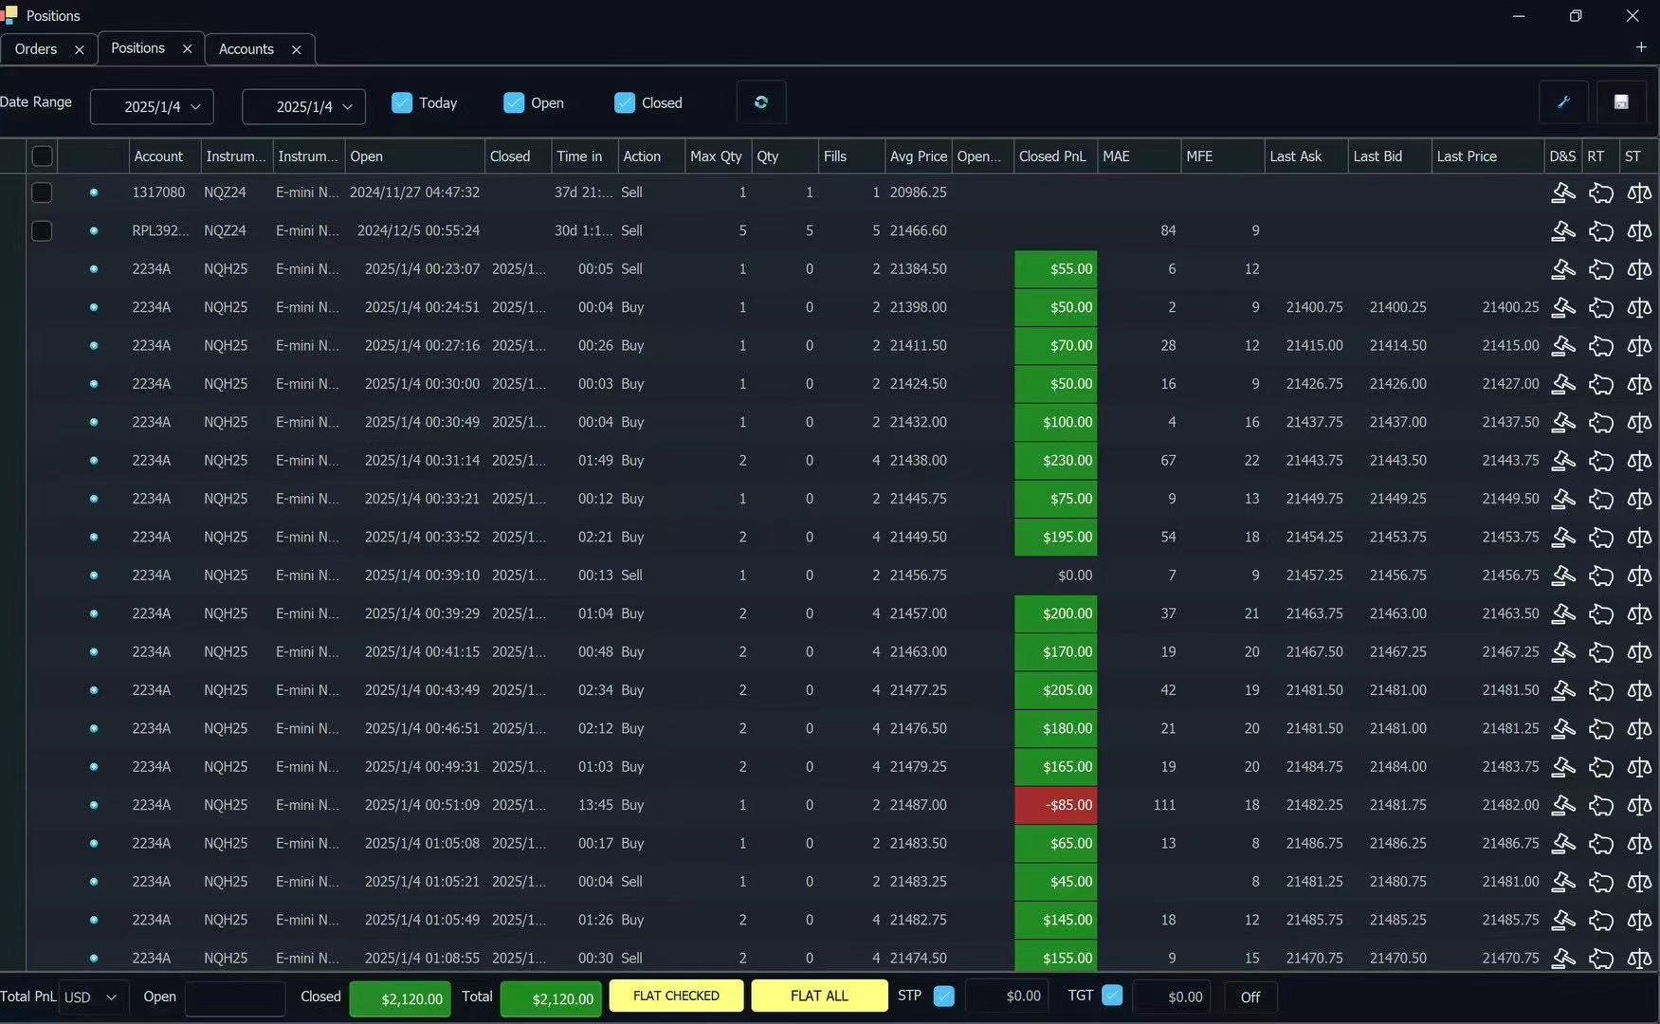Click ST scale icon in -$85.00 PnL row
Viewport: 1660px width, 1024px height.
click(x=1639, y=806)
